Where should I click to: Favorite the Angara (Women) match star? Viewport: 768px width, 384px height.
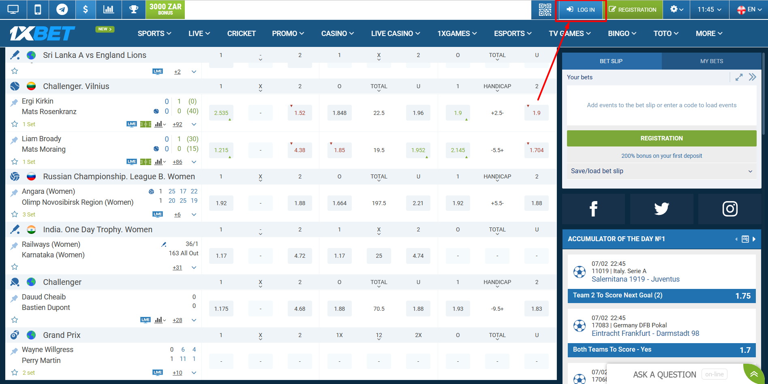coord(15,214)
